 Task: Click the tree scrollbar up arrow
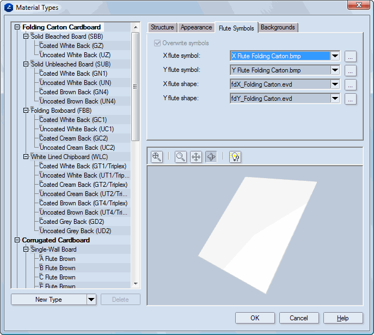136,27
